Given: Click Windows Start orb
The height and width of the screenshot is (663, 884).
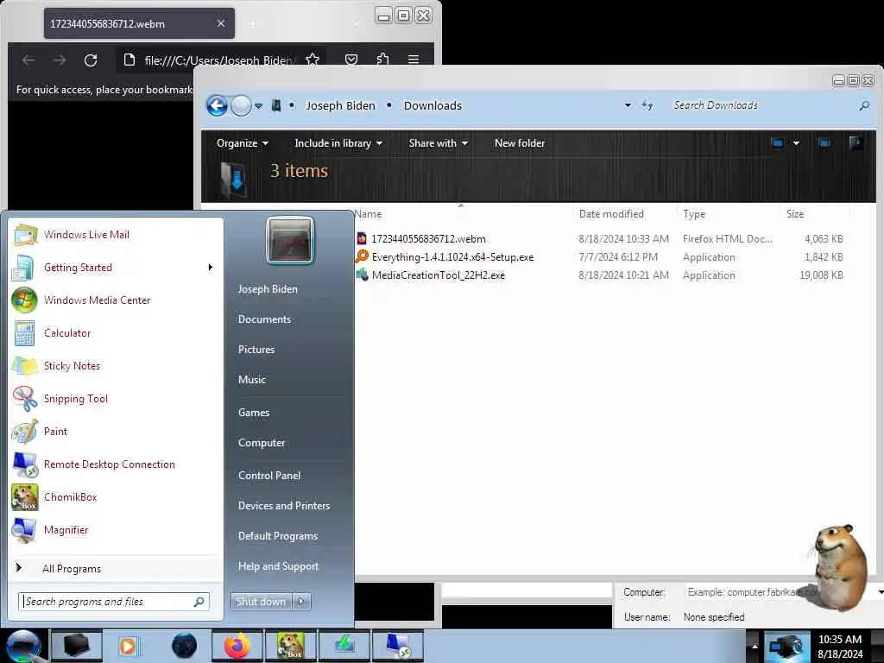Looking at the screenshot, I should pyautogui.click(x=23, y=646).
